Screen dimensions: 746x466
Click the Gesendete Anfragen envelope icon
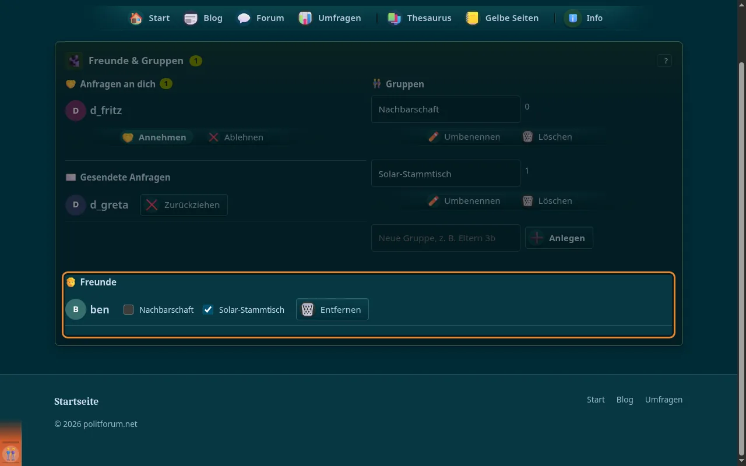click(71, 177)
